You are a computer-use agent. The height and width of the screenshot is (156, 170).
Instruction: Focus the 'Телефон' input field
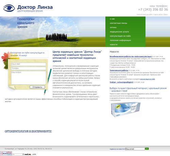pyautogui.click(x=29, y=68)
